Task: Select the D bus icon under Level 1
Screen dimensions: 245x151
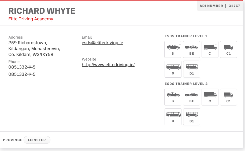Action: 173,69
